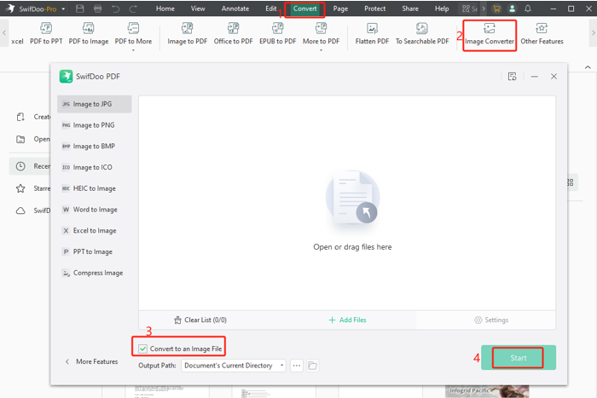The width and height of the screenshot is (597, 398).
Task: Select To Searchable PDF tool
Action: tap(422, 33)
